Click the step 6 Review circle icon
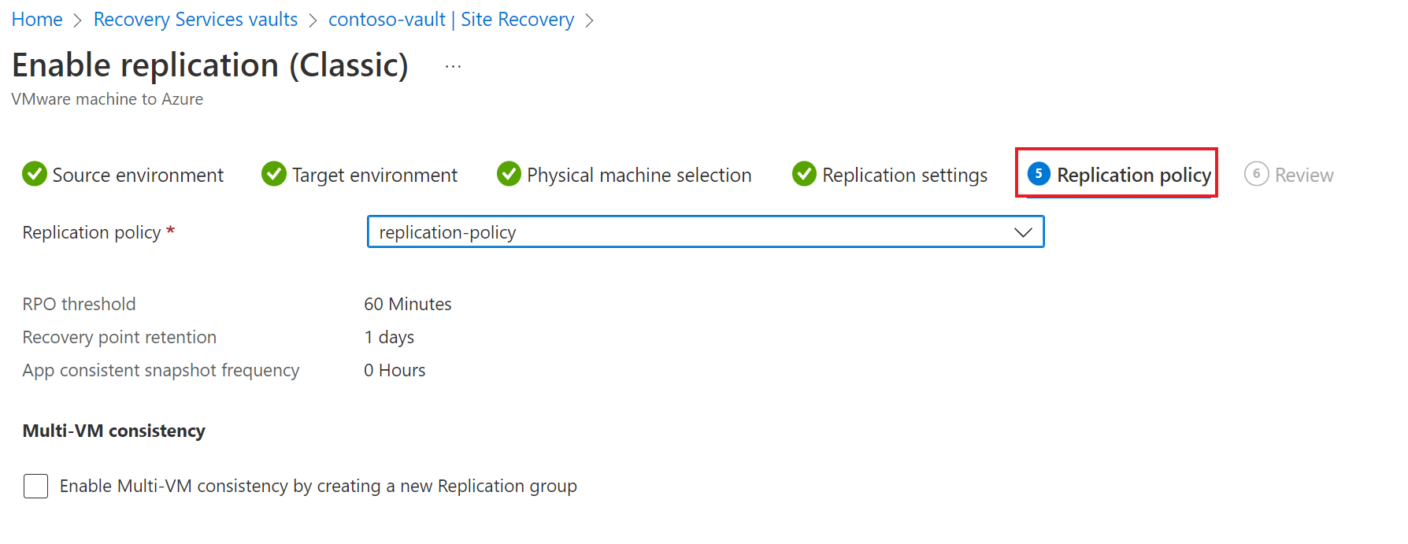1408x544 pixels. pyautogui.click(x=1256, y=174)
